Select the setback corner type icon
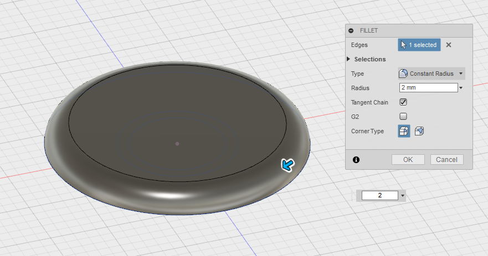This screenshot has width=488, height=256. (419, 131)
